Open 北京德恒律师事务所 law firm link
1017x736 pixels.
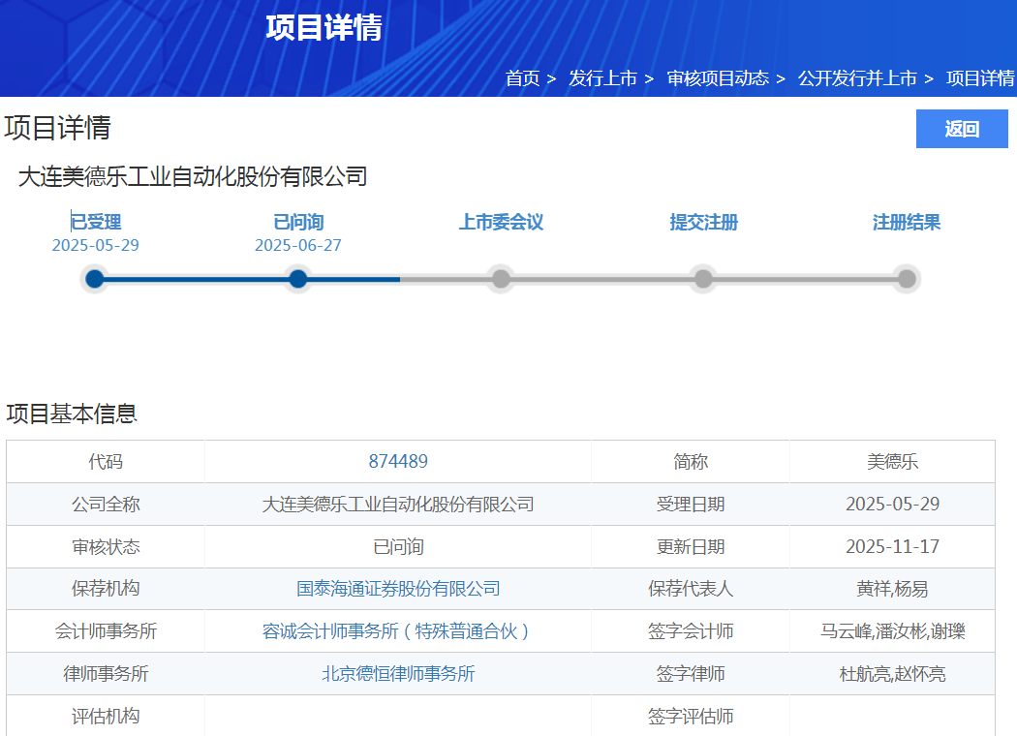(x=398, y=674)
